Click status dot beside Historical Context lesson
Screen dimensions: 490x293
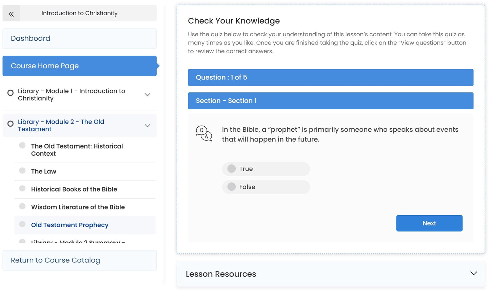click(x=22, y=145)
